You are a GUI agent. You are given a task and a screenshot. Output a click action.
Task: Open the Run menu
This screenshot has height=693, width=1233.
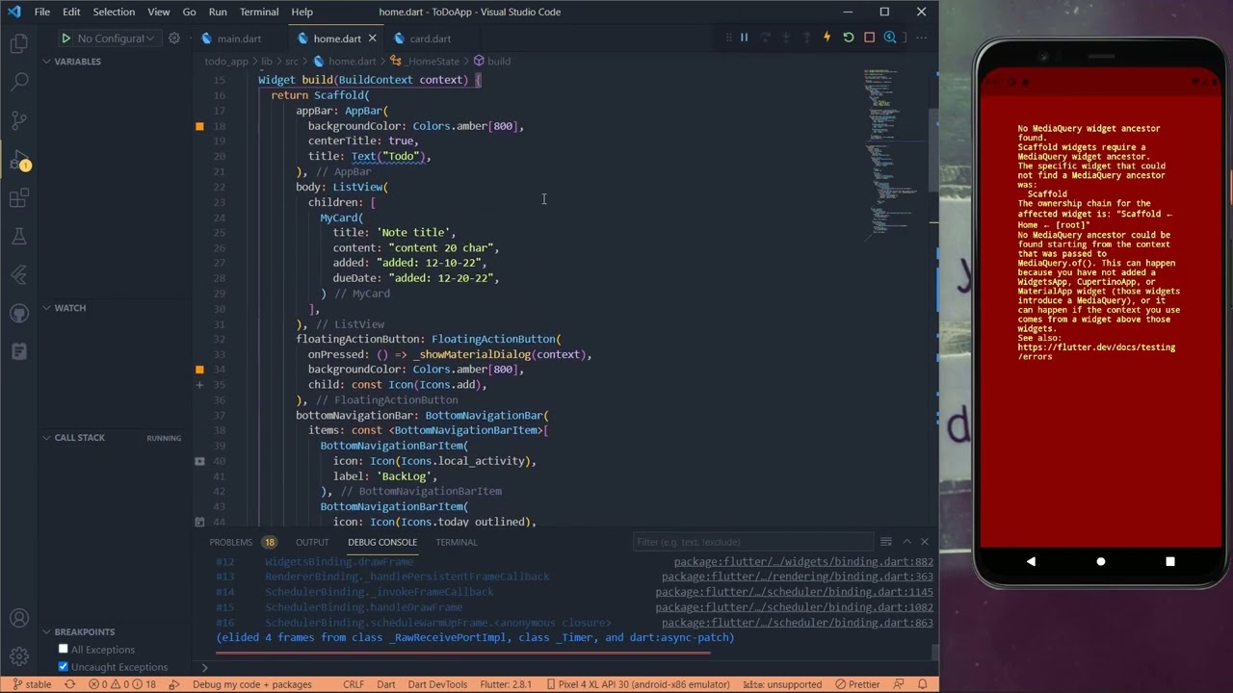[218, 12]
